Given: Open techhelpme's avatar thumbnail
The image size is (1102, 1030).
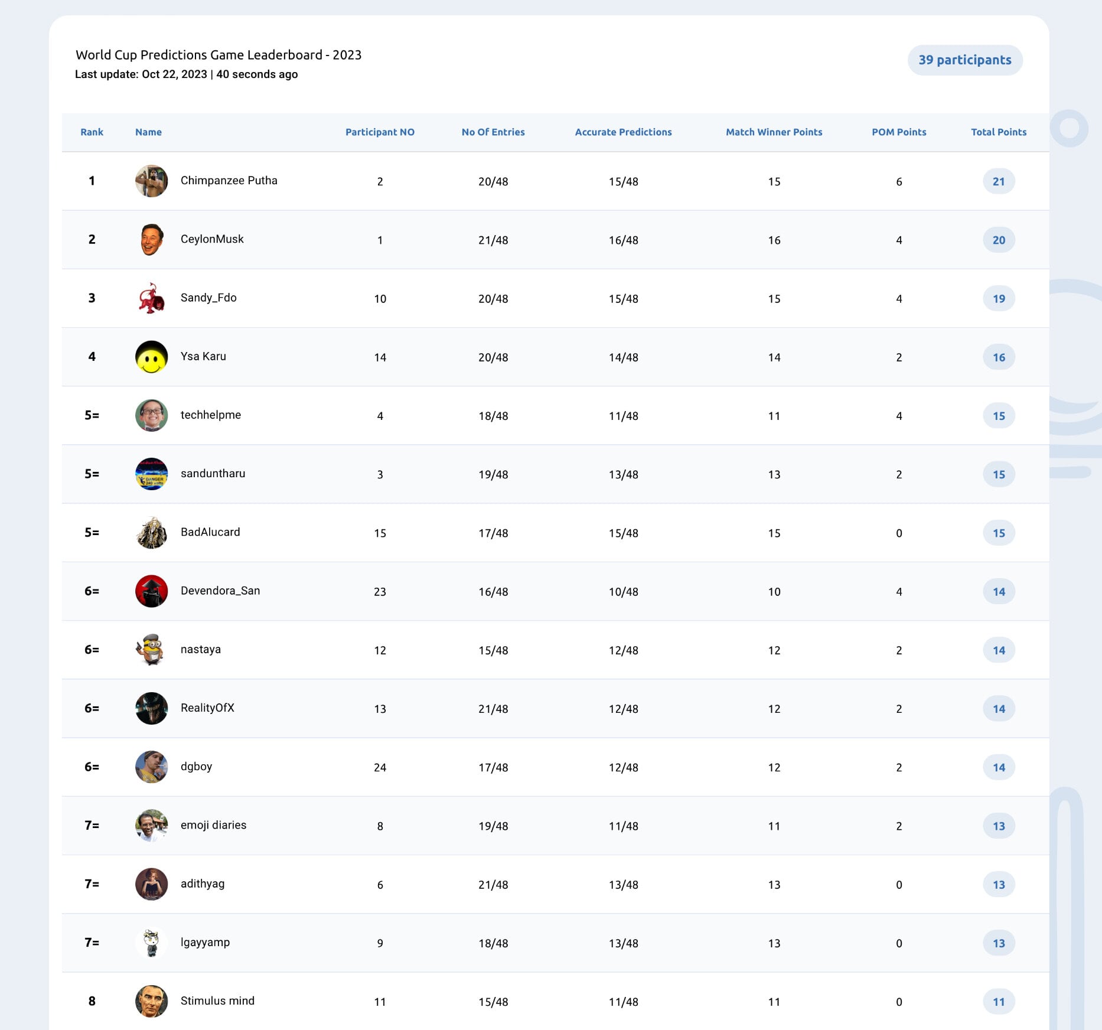Looking at the screenshot, I should [x=151, y=415].
